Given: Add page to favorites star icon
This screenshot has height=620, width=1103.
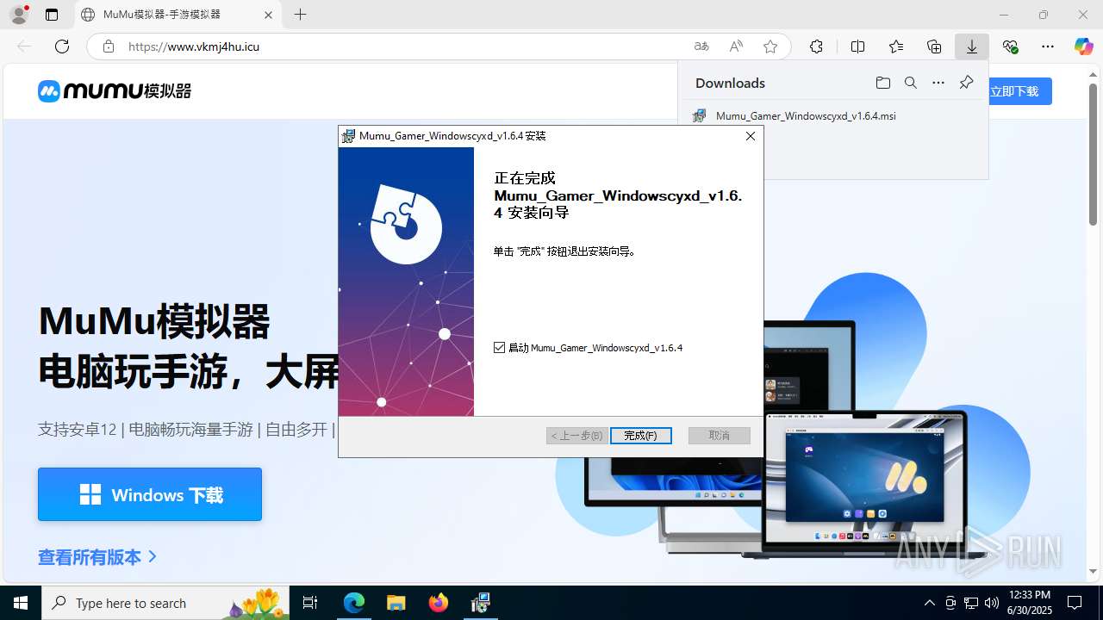Looking at the screenshot, I should point(770,46).
